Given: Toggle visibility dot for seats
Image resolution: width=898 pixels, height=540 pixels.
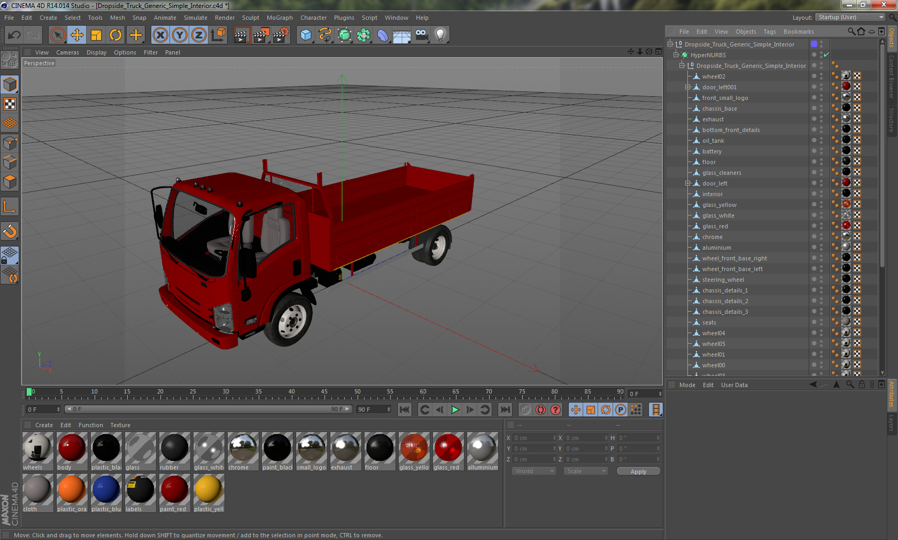Looking at the screenshot, I should [x=814, y=321].
